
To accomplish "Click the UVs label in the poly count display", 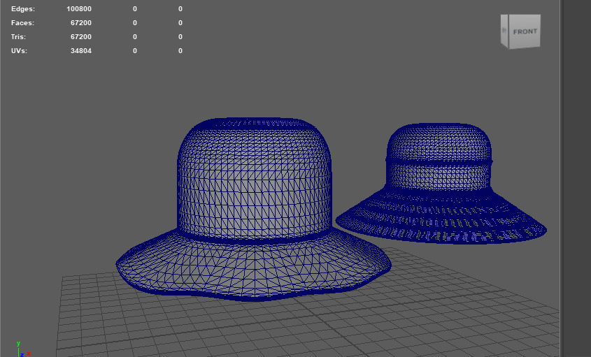I will [19, 50].
